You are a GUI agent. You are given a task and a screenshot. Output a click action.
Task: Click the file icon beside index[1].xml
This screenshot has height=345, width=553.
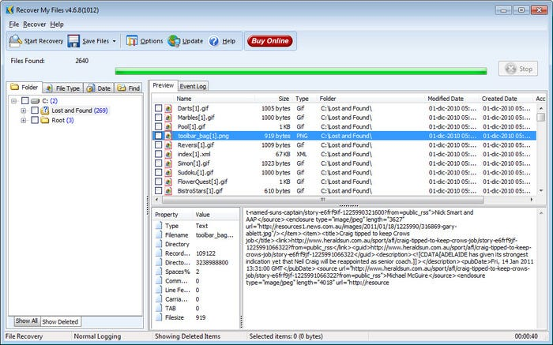168,154
